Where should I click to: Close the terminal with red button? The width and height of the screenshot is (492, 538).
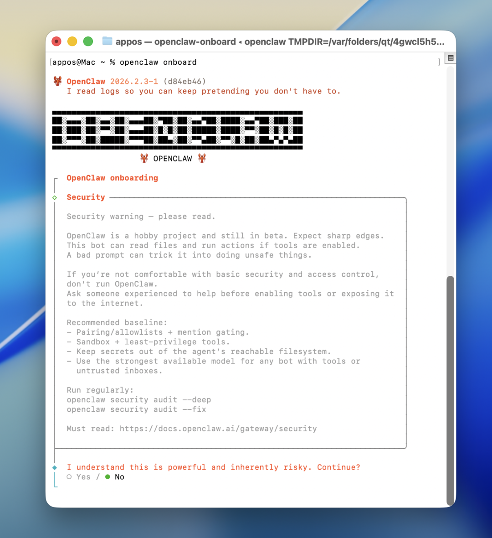tap(56, 41)
